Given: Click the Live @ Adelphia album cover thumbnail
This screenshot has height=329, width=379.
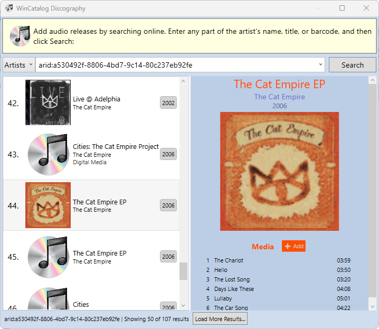Looking at the screenshot, I should pos(48,102).
